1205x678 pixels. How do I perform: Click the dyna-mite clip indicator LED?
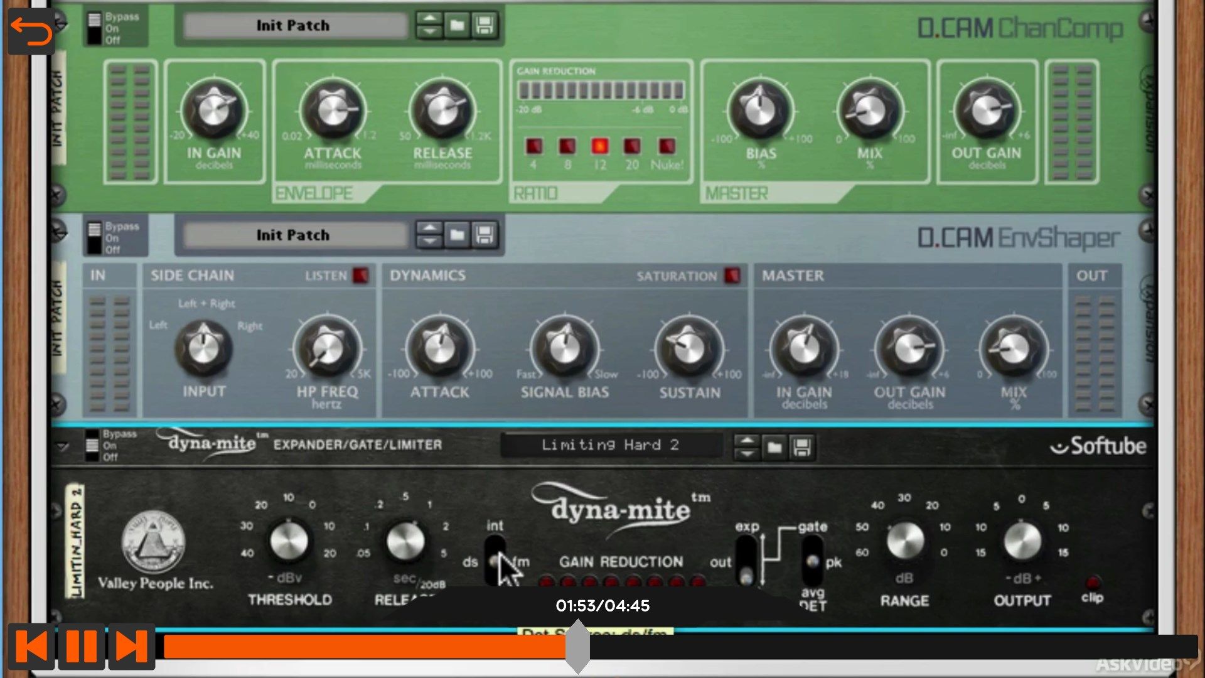[1093, 581]
